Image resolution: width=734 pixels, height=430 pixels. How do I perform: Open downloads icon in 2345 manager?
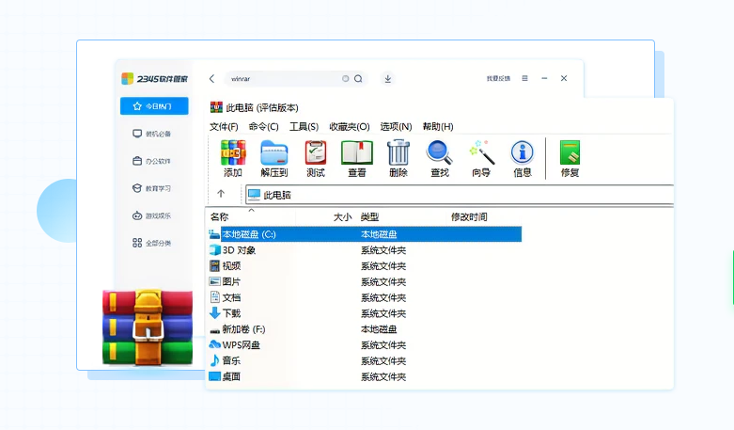coord(387,79)
